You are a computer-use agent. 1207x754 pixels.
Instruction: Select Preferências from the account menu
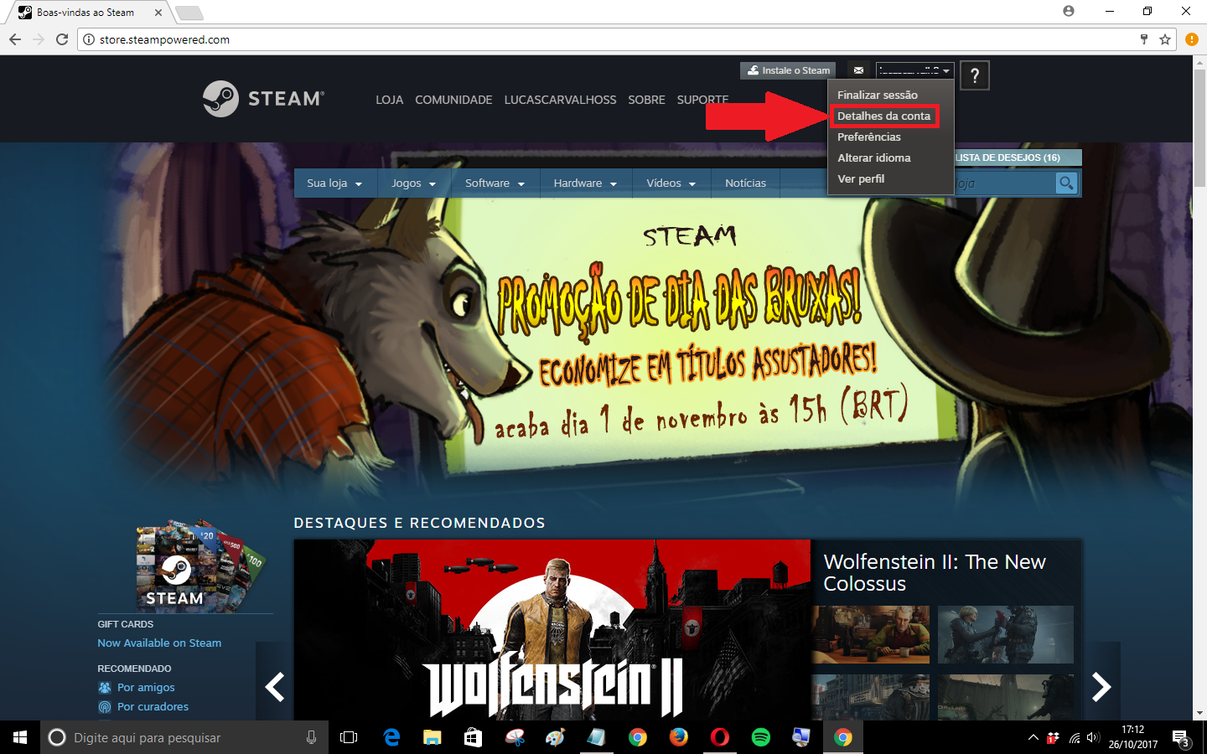point(869,137)
